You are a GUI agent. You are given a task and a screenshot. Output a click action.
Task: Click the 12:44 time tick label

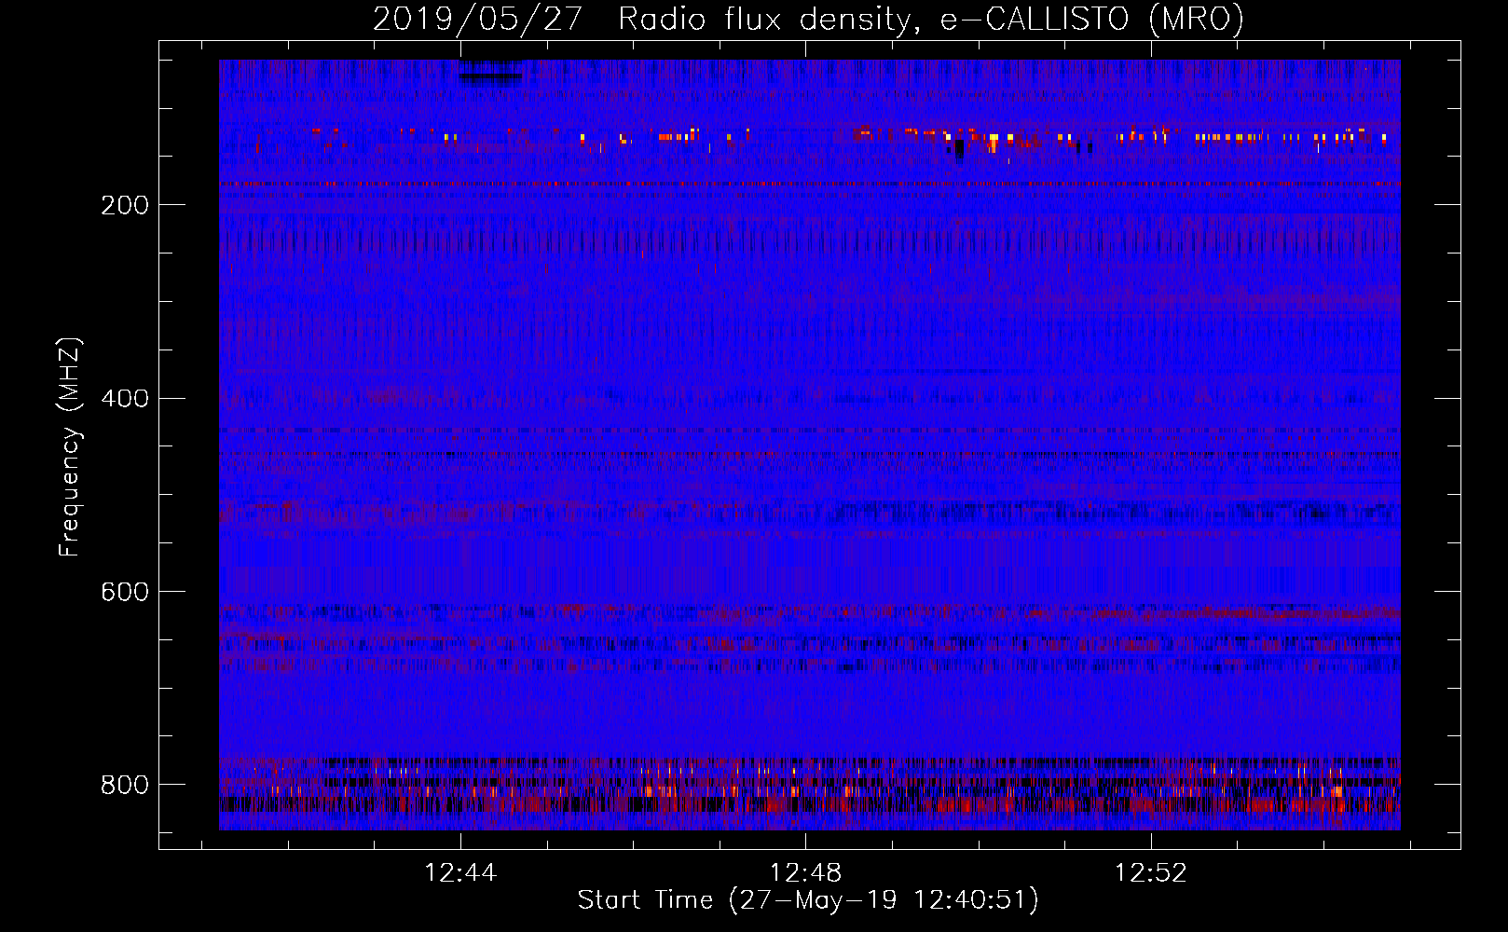pyautogui.click(x=460, y=873)
